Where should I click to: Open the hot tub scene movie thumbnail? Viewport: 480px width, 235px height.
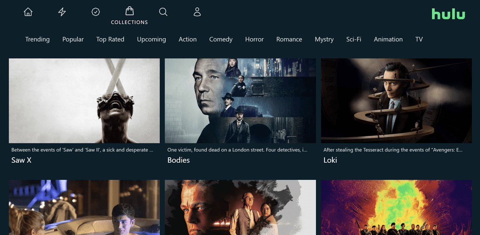[84, 207]
